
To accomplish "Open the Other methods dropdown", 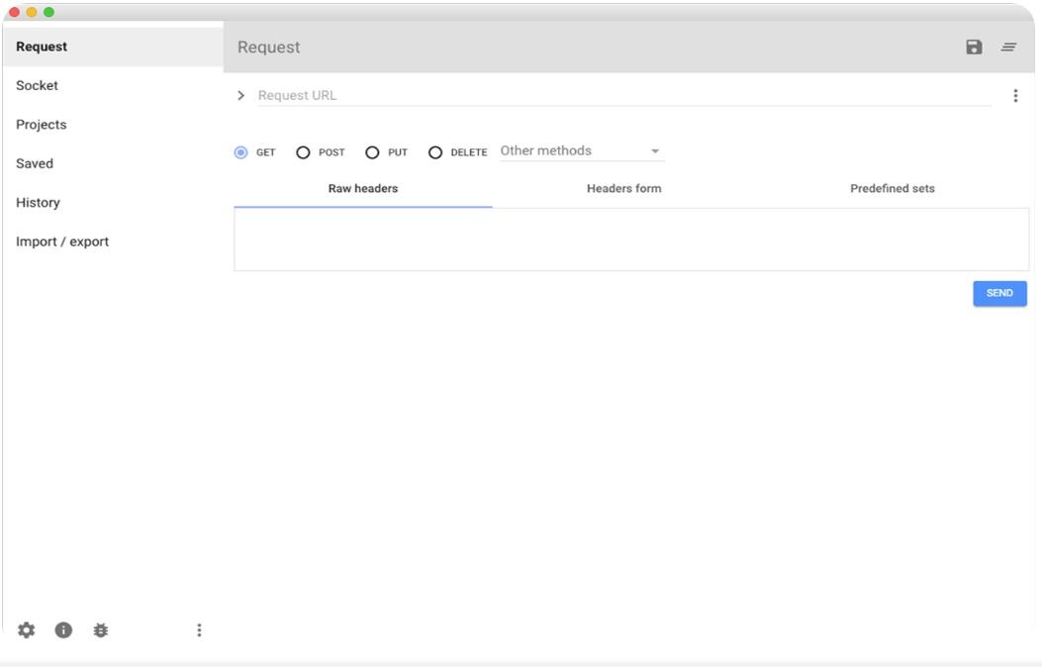I will point(581,151).
